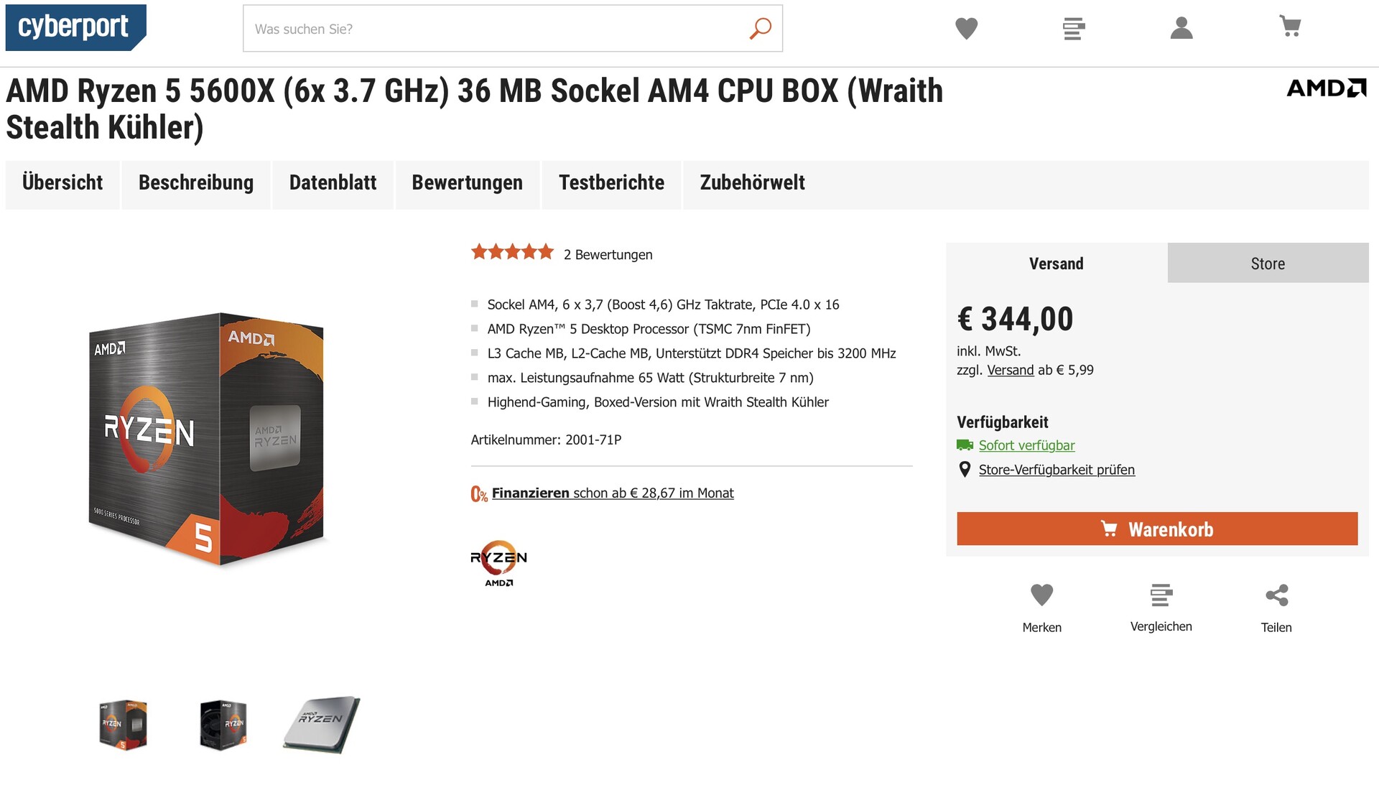The width and height of the screenshot is (1379, 808).
Task: Select the Store tab in price box
Action: pos(1268,263)
